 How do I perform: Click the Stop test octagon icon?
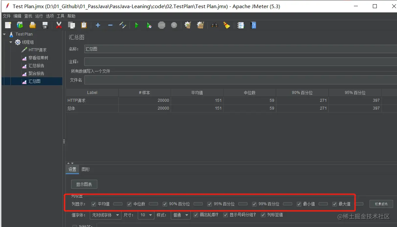[162, 25]
